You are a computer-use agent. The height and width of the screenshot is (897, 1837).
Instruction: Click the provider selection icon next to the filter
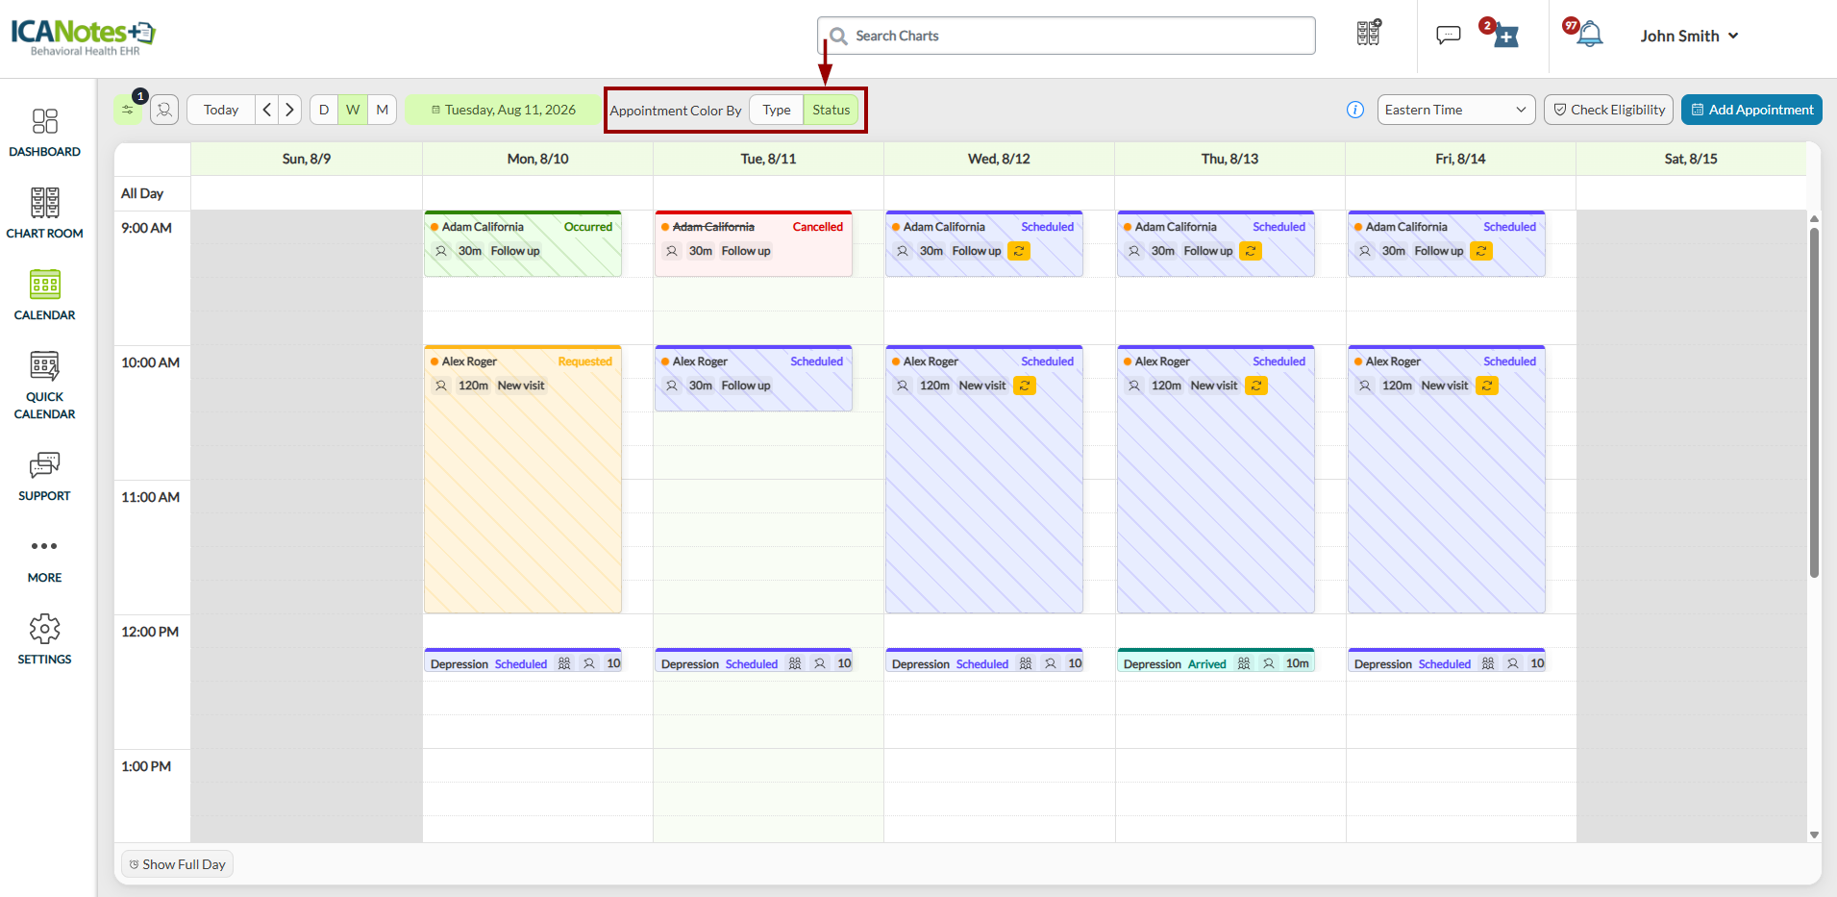click(x=164, y=110)
